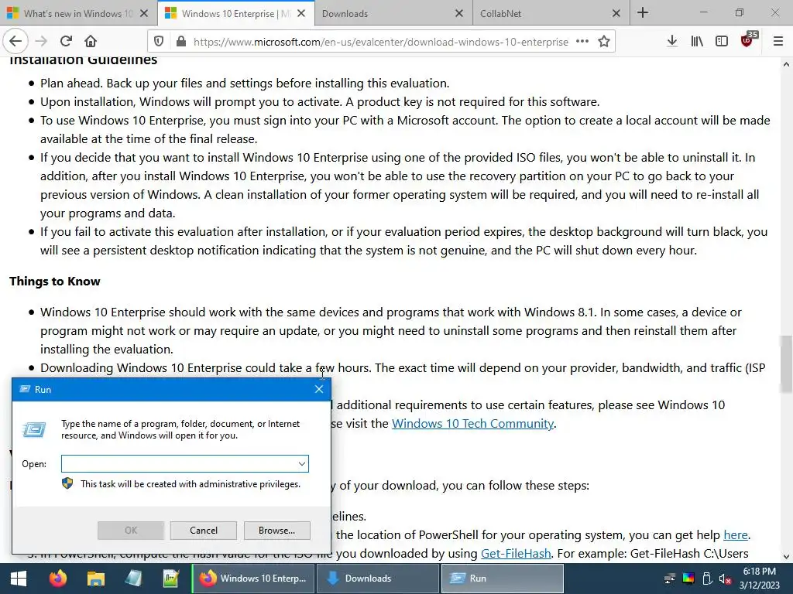Open the clock showing 6:18 PM
Image resolution: width=793 pixels, height=594 pixels.
click(x=759, y=579)
